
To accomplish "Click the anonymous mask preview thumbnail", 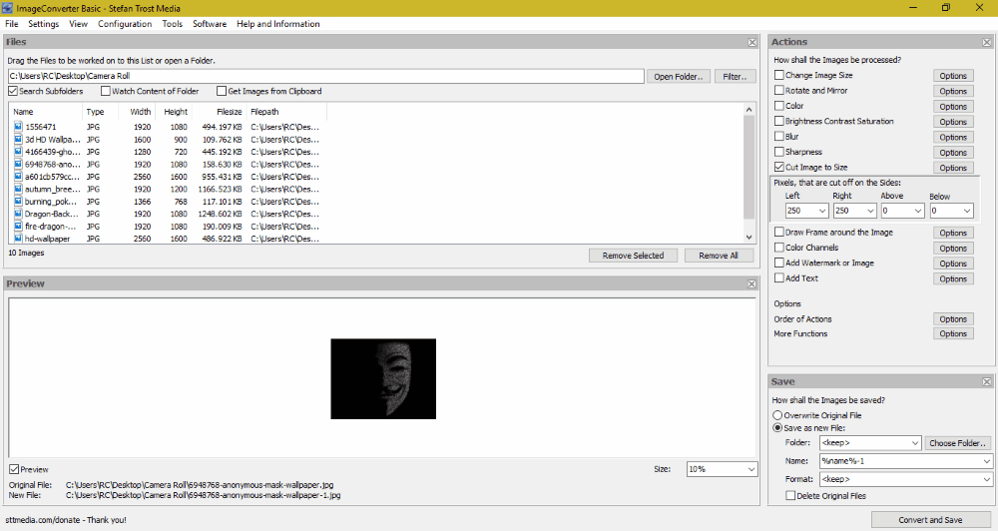I will [x=383, y=379].
